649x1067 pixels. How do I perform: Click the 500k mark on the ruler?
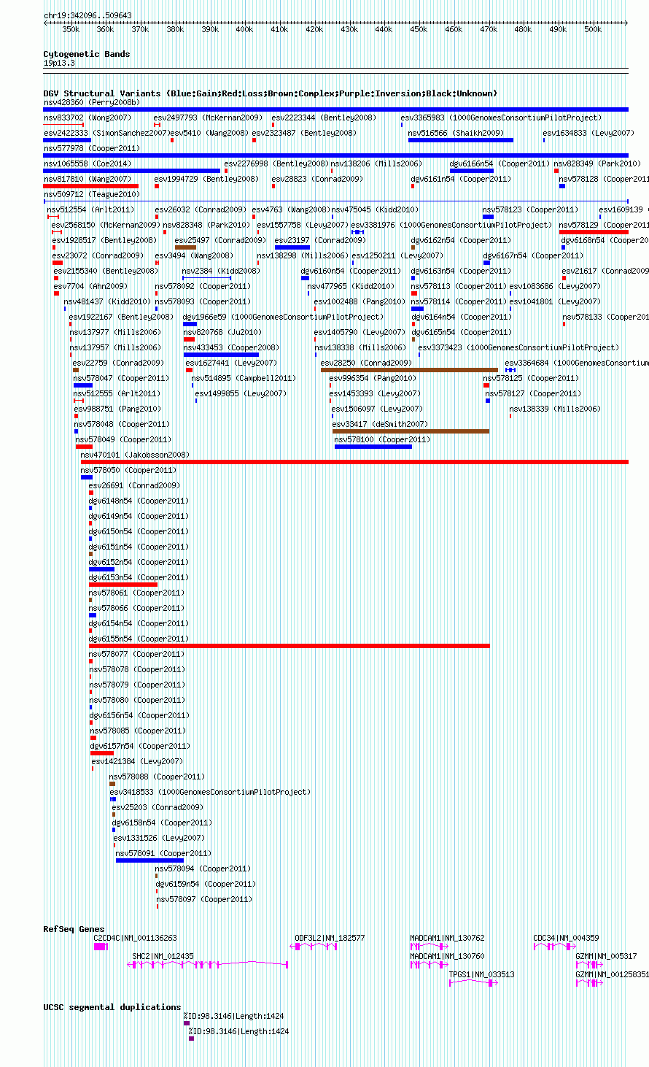click(593, 30)
